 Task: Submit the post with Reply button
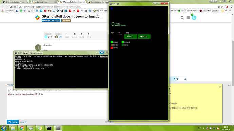[13, 122]
